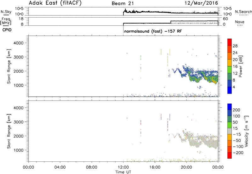252x174 pixels.
Task: Click the solid line sample under "N.Sky"
Action: click(6, 15)
